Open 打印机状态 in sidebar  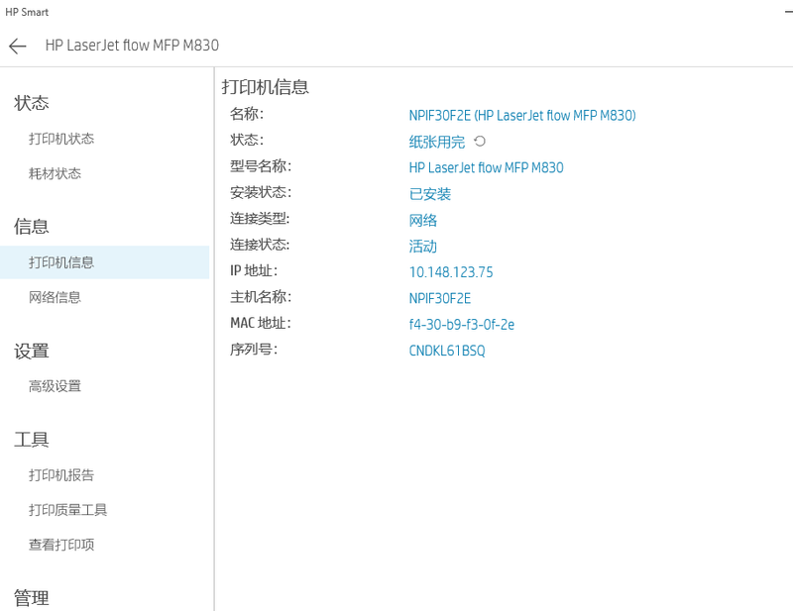tap(61, 139)
